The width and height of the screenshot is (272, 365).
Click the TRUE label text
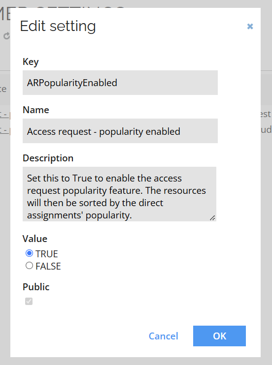[x=47, y=254]
